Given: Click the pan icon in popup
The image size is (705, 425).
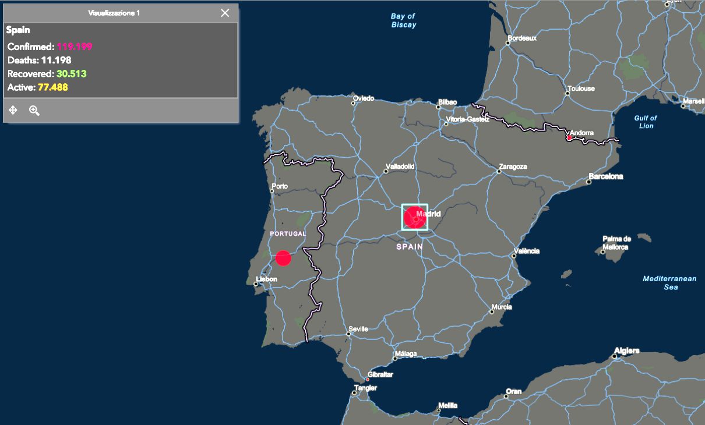Looking at the screenshot, I should 13,110.
